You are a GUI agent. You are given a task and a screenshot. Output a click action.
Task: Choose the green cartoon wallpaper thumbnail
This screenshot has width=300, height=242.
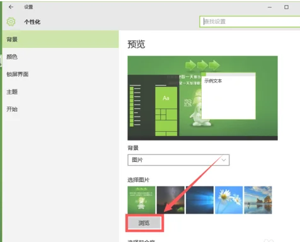(141, 200)
